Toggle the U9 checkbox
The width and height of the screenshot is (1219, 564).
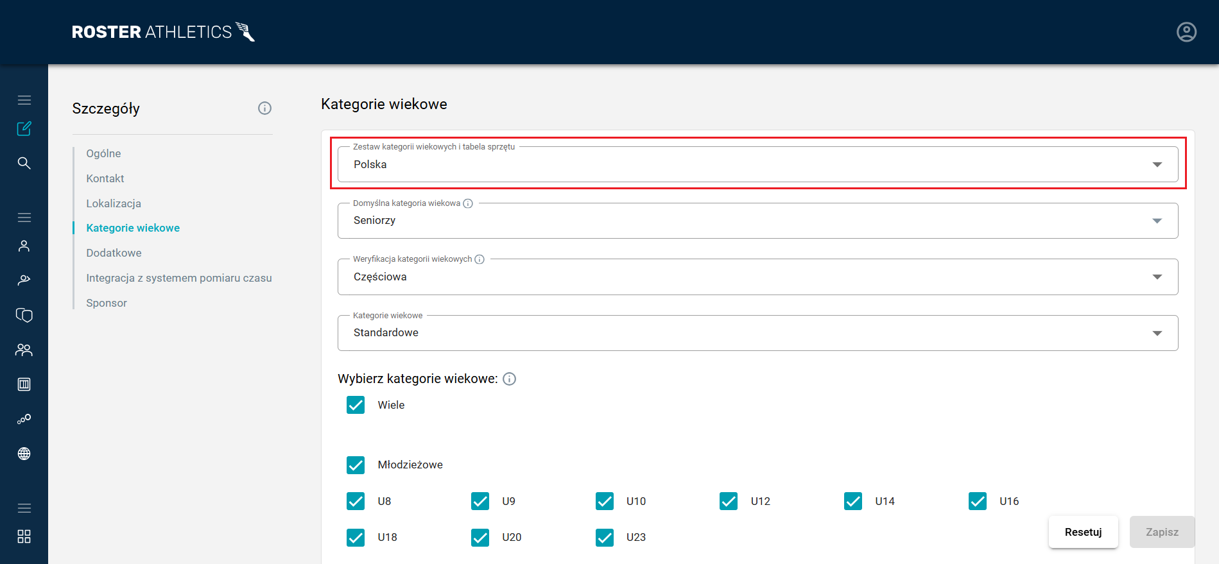coord(480,501)
